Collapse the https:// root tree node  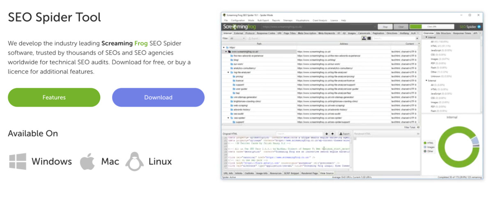[224, 48]
